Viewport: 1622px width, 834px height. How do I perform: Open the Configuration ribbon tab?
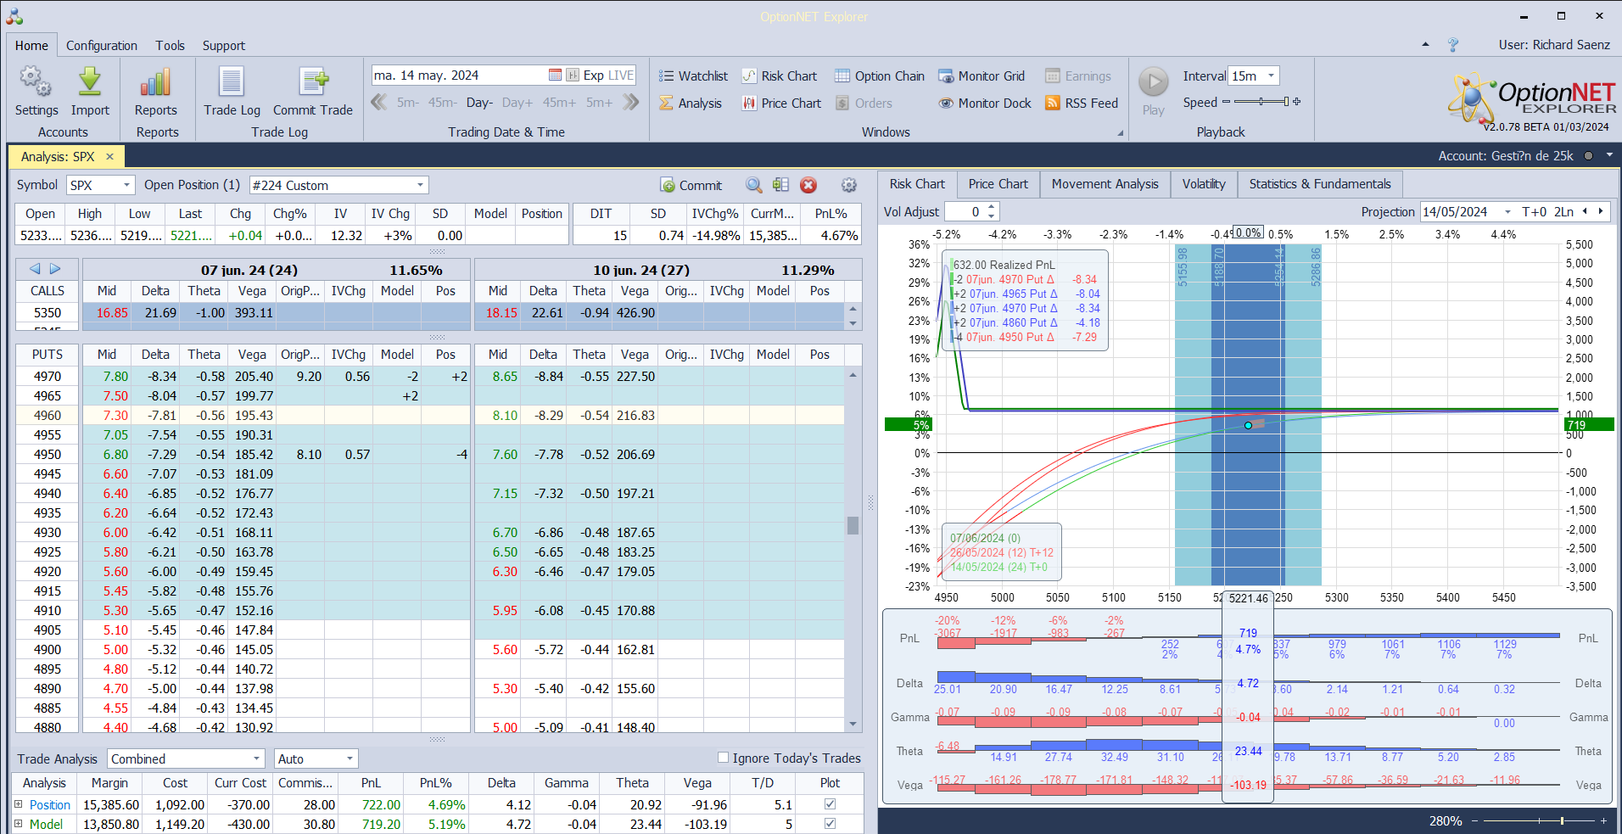pyautogui.click(x=102, y=45)
